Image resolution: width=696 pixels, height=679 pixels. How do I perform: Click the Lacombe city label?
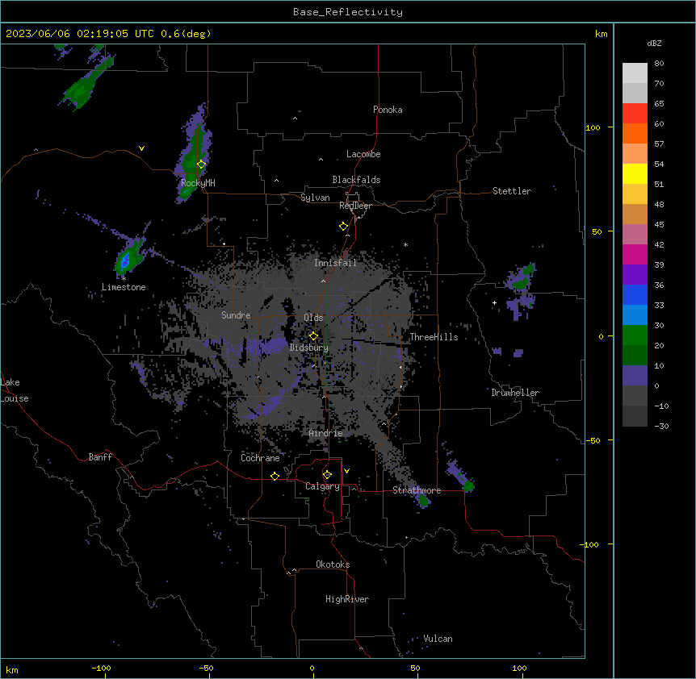(363, 154)
